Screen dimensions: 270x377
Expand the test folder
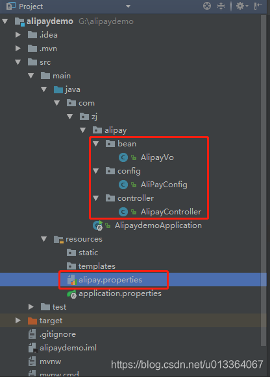(x=31, y=307)
